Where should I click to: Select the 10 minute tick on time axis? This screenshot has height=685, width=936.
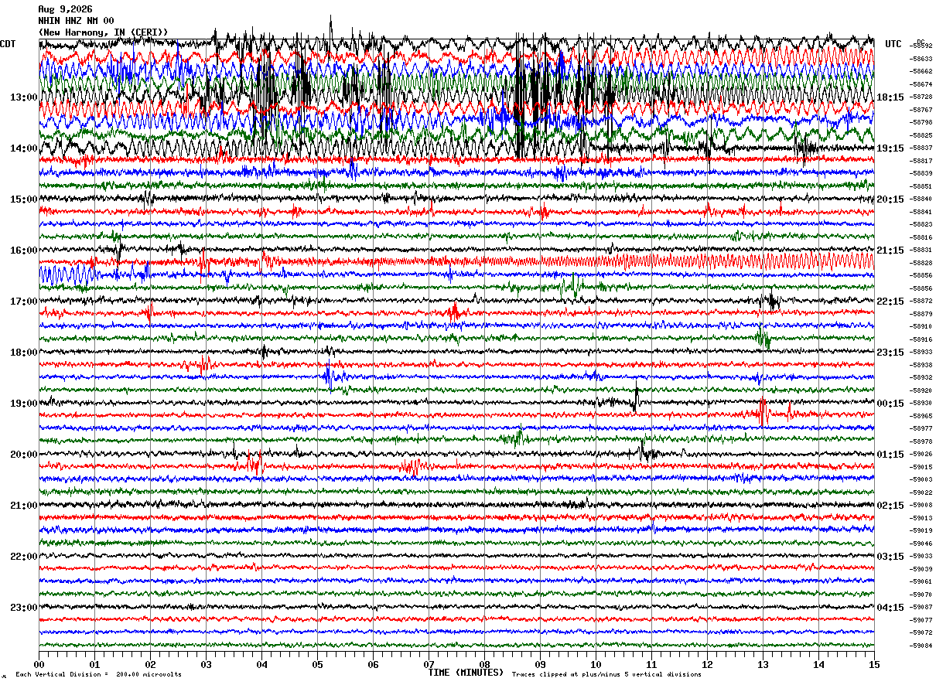pos(596,664)
